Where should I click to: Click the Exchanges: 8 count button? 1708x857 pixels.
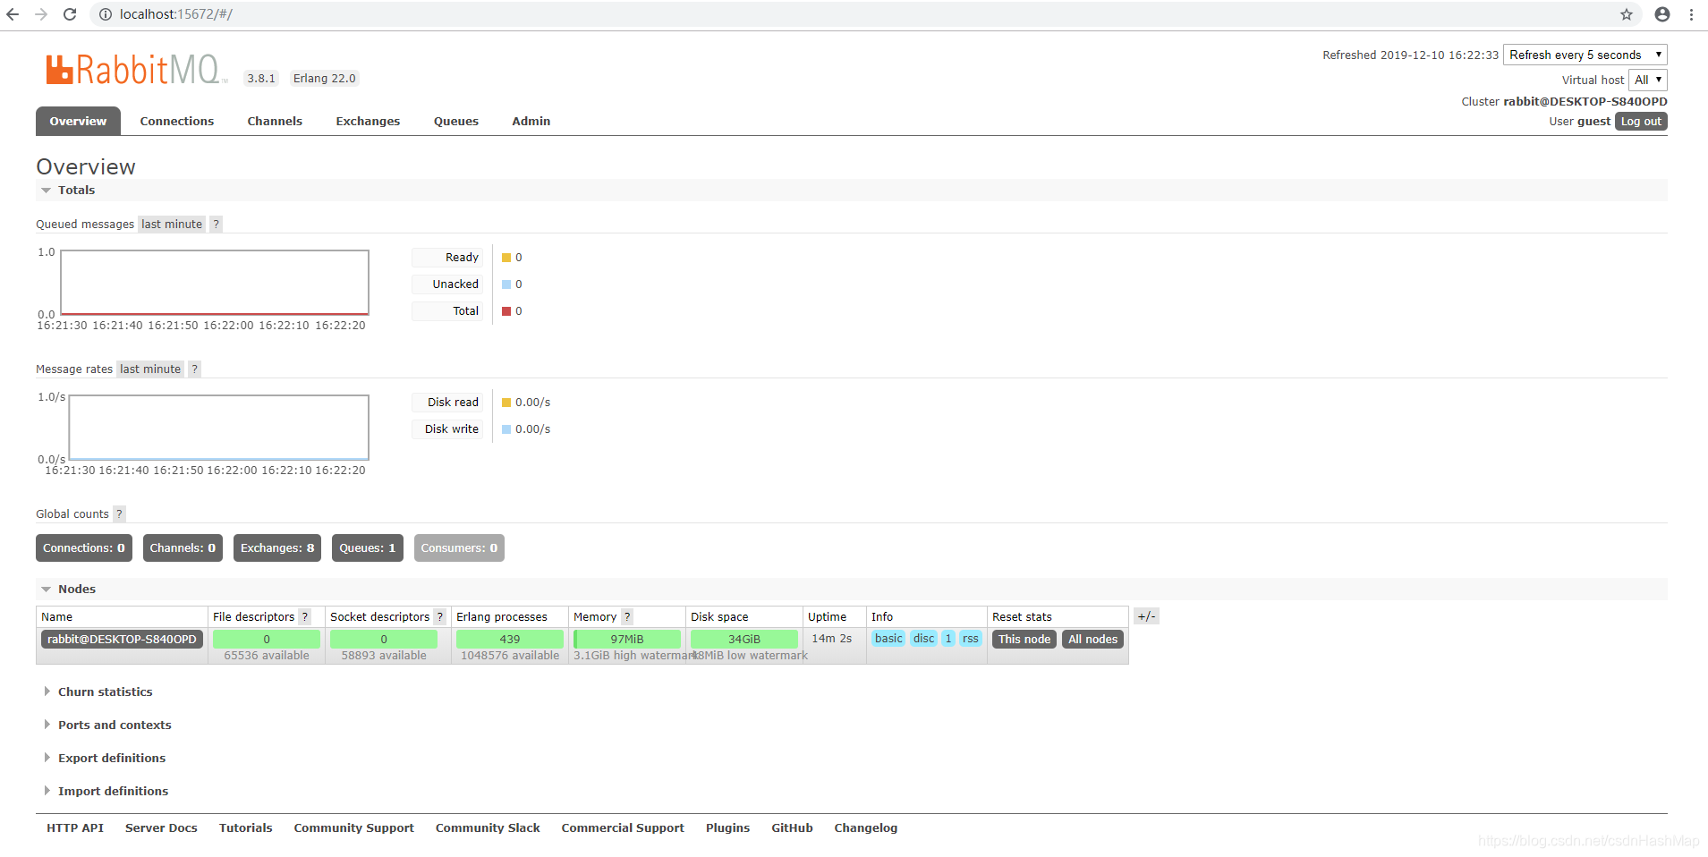tap(277, 548)
